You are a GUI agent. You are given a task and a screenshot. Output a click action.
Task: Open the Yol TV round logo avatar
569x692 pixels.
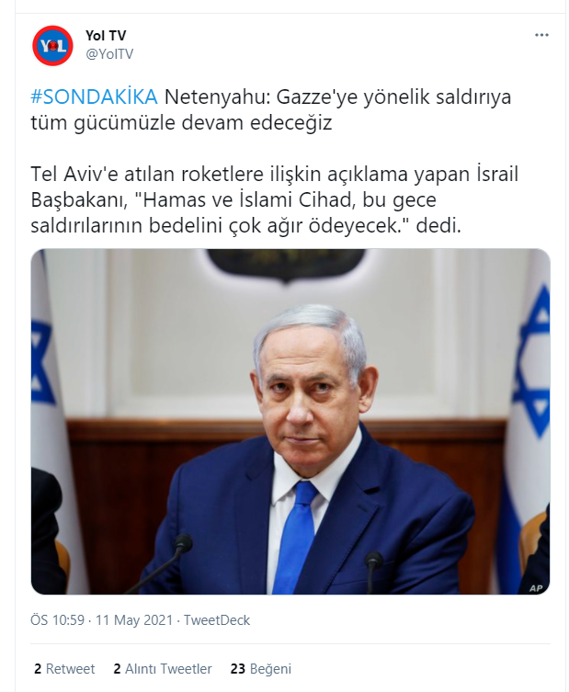click(52, 45)
